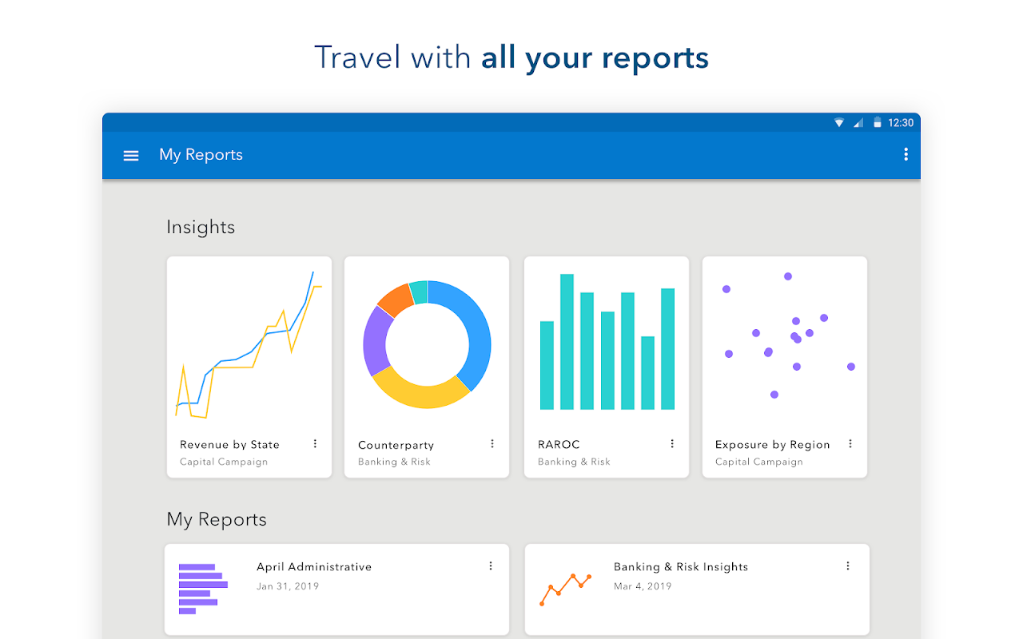Viewport: 1023px width, 639px height.
Task: Open the Exposure by Region scatter plot
Action: click(x=787, y=335)
